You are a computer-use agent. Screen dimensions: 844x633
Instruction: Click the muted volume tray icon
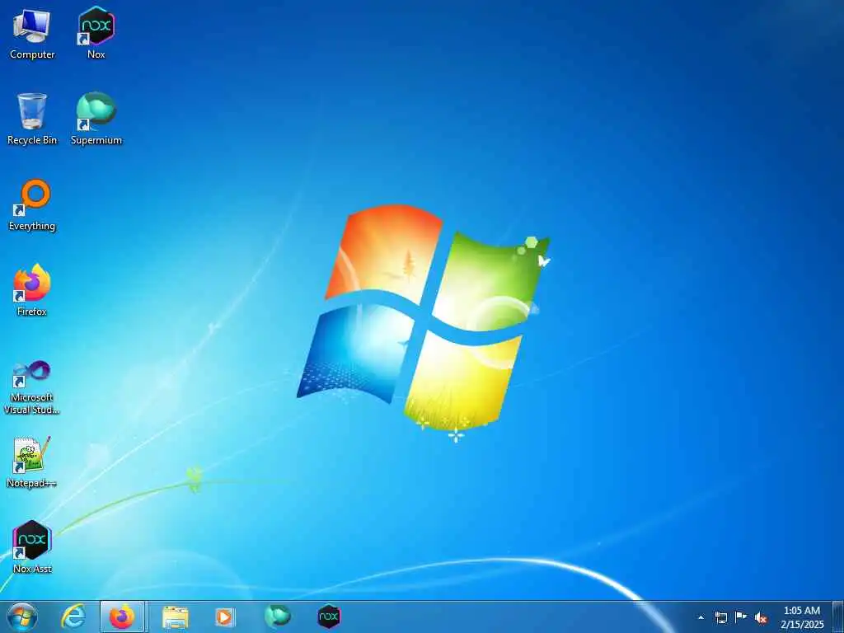[761, 617]
